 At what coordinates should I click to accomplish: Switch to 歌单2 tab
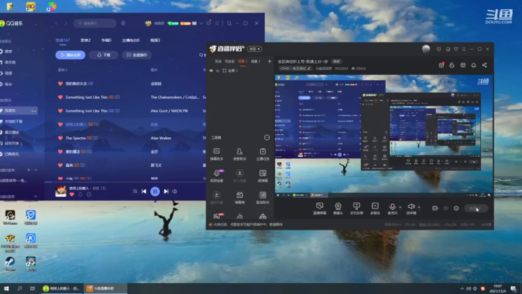(85, 41)
